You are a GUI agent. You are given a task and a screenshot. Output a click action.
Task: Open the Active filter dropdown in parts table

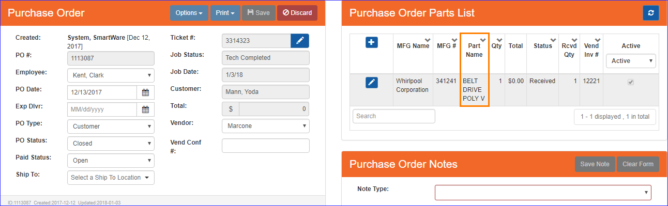[x=631, y=61]
